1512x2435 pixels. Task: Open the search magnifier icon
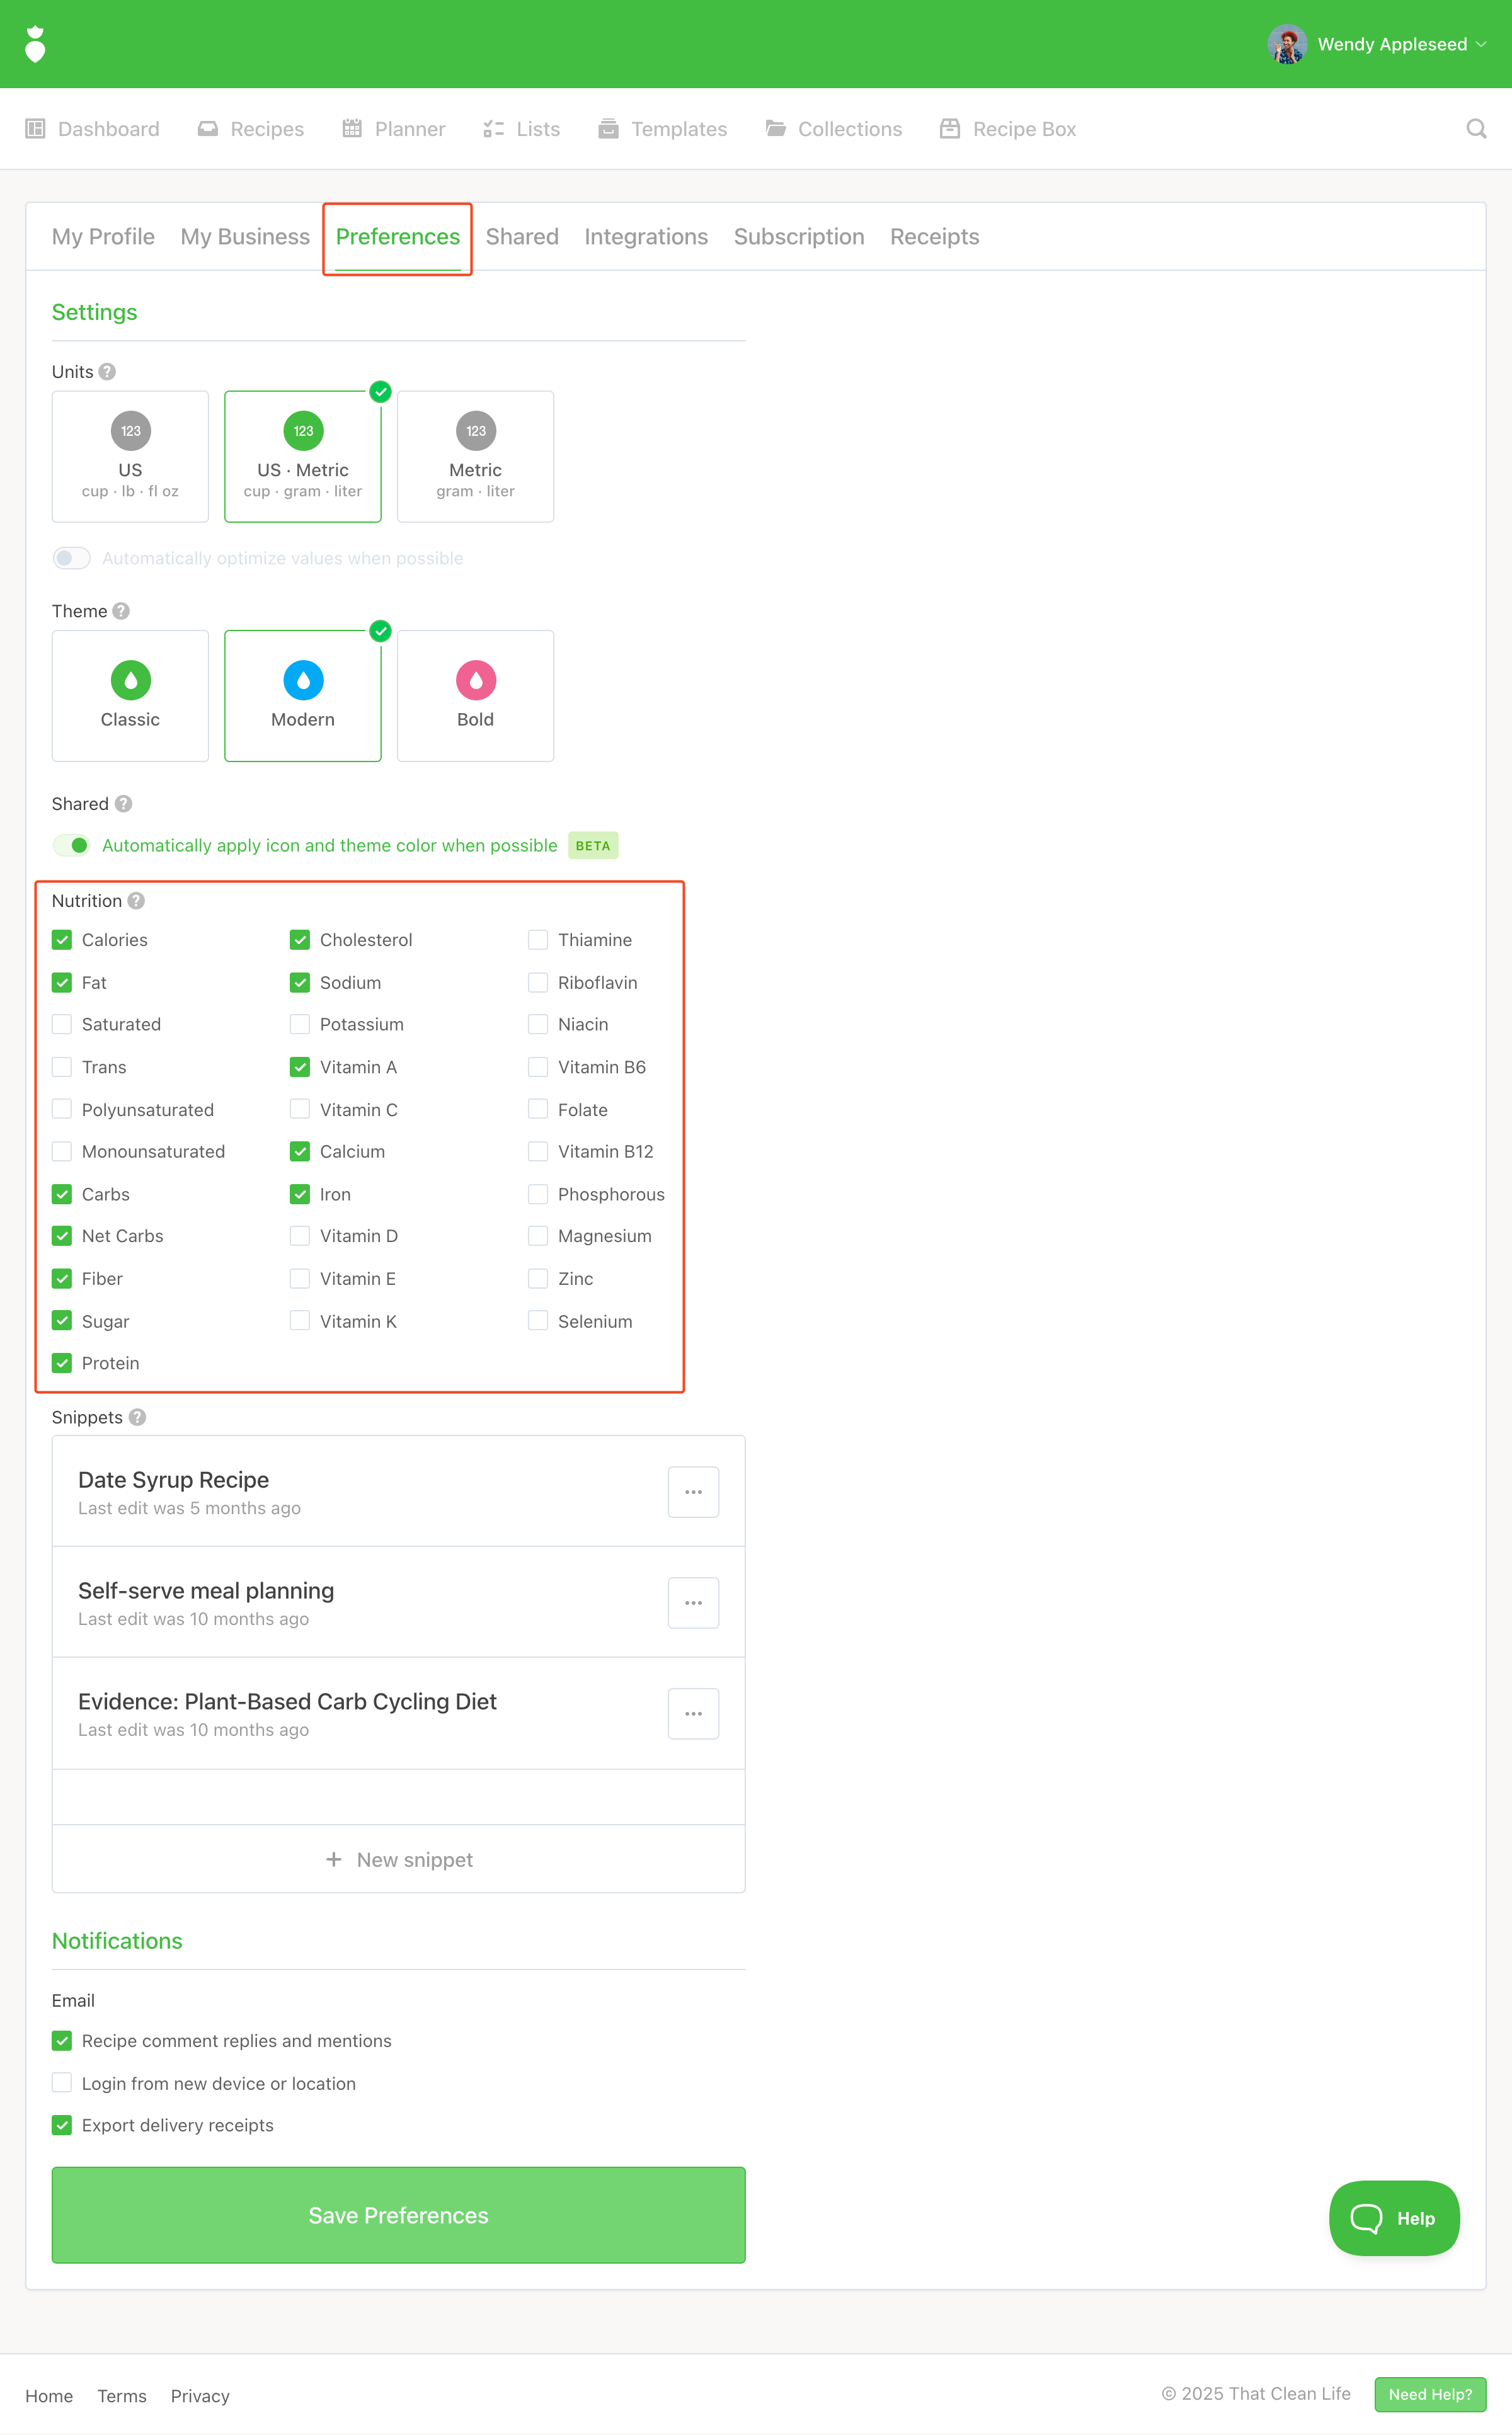1475,129
